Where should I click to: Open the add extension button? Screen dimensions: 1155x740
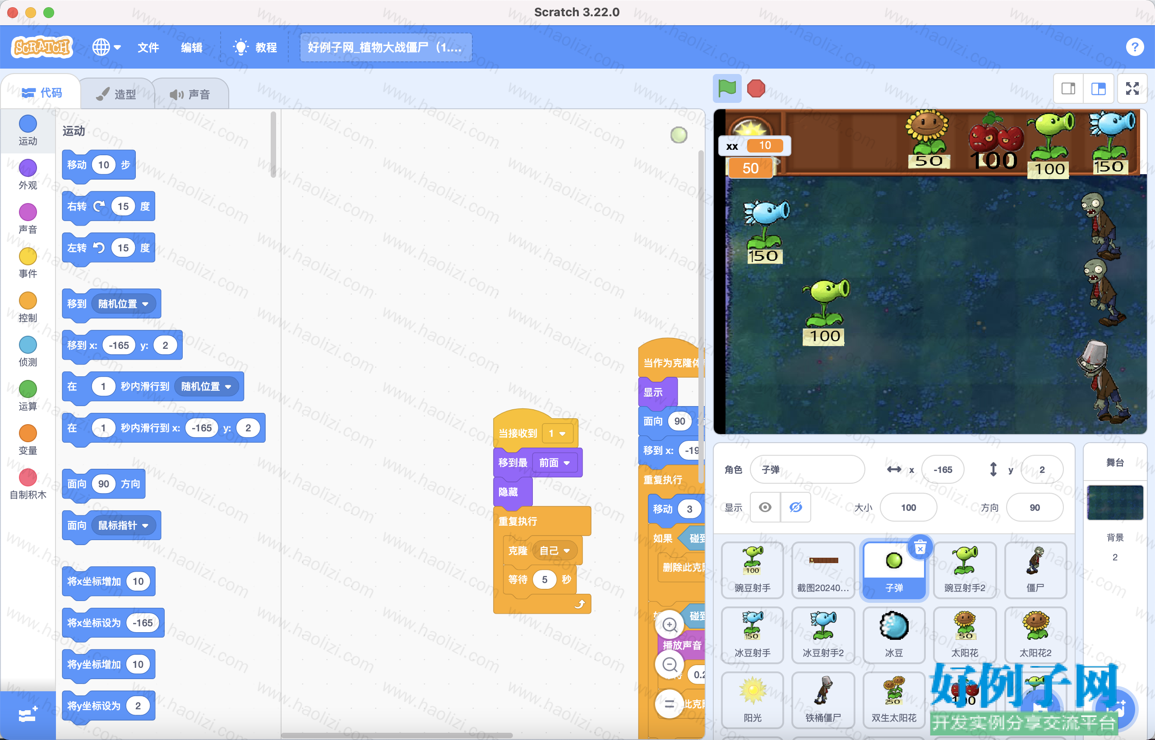[28, 715]
